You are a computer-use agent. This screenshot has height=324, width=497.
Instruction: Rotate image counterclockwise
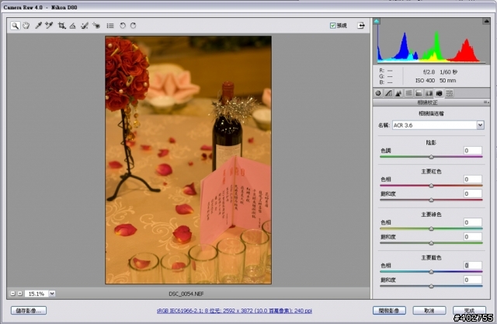123,25
